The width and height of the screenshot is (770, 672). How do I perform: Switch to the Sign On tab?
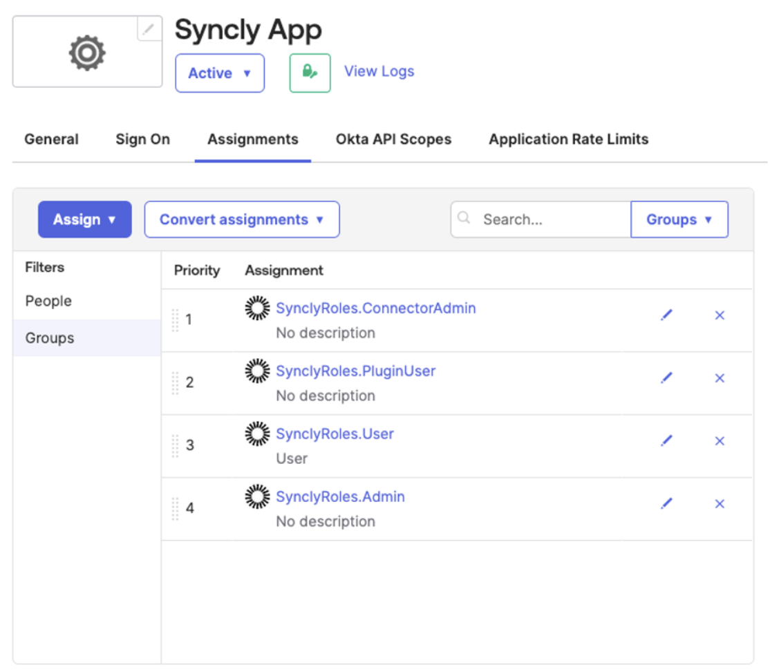click(143, 139)
